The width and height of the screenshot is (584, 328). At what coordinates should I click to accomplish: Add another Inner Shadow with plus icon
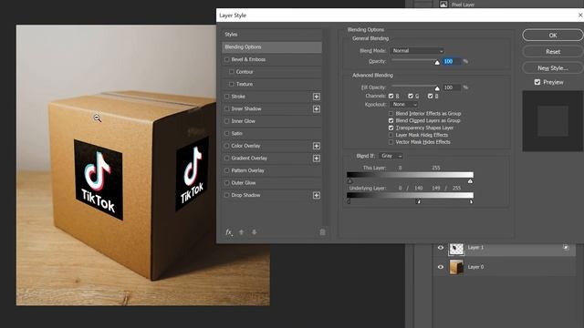[317, 109]
